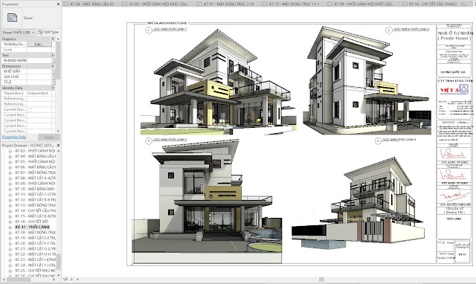This screenshot has width=476, height=284.
Task: Select perspective view 2 viewport on sheet
Action: pyautogui.click(x=367, y=80)
